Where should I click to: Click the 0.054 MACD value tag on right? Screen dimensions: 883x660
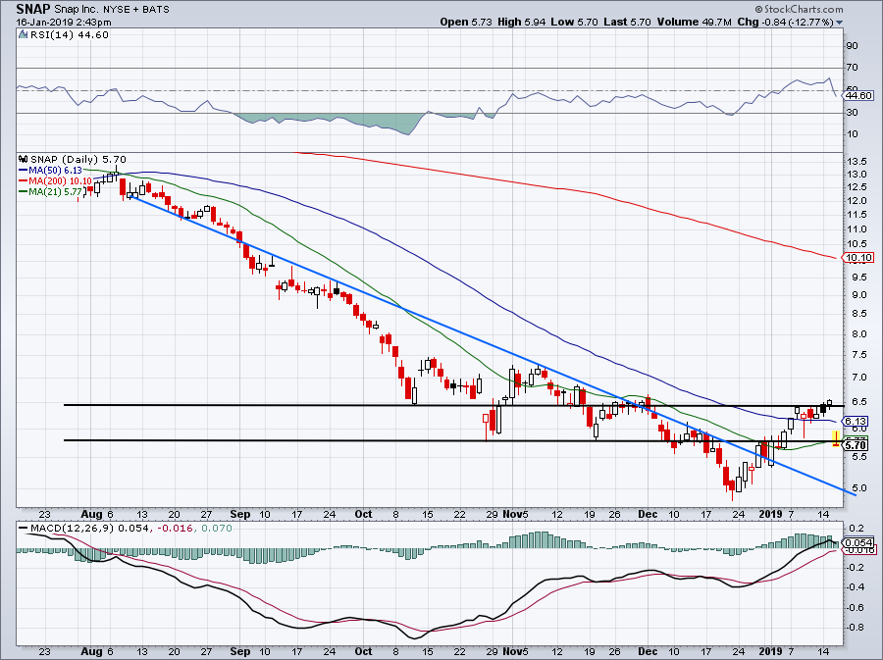coord(858,542)
